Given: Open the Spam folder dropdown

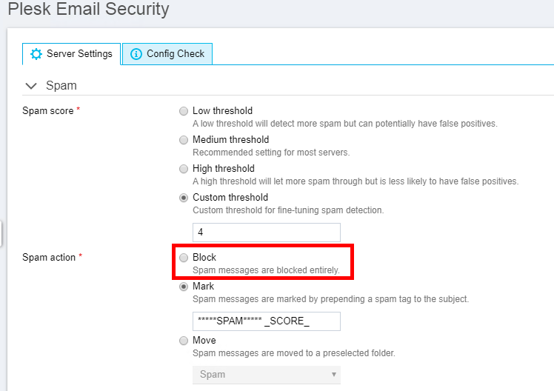Looking at the screenshot, I should click(x=266, y=374).
